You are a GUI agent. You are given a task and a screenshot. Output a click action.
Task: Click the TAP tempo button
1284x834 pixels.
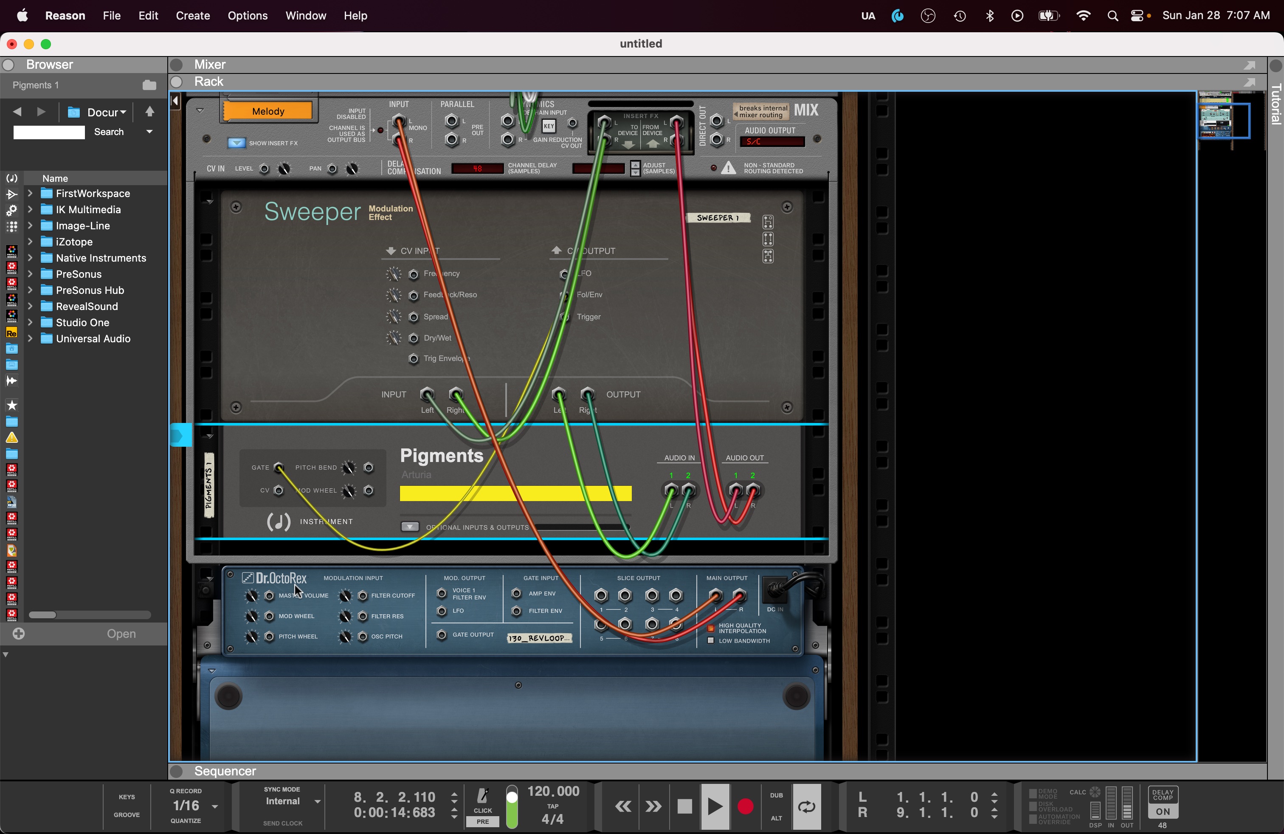553,806
